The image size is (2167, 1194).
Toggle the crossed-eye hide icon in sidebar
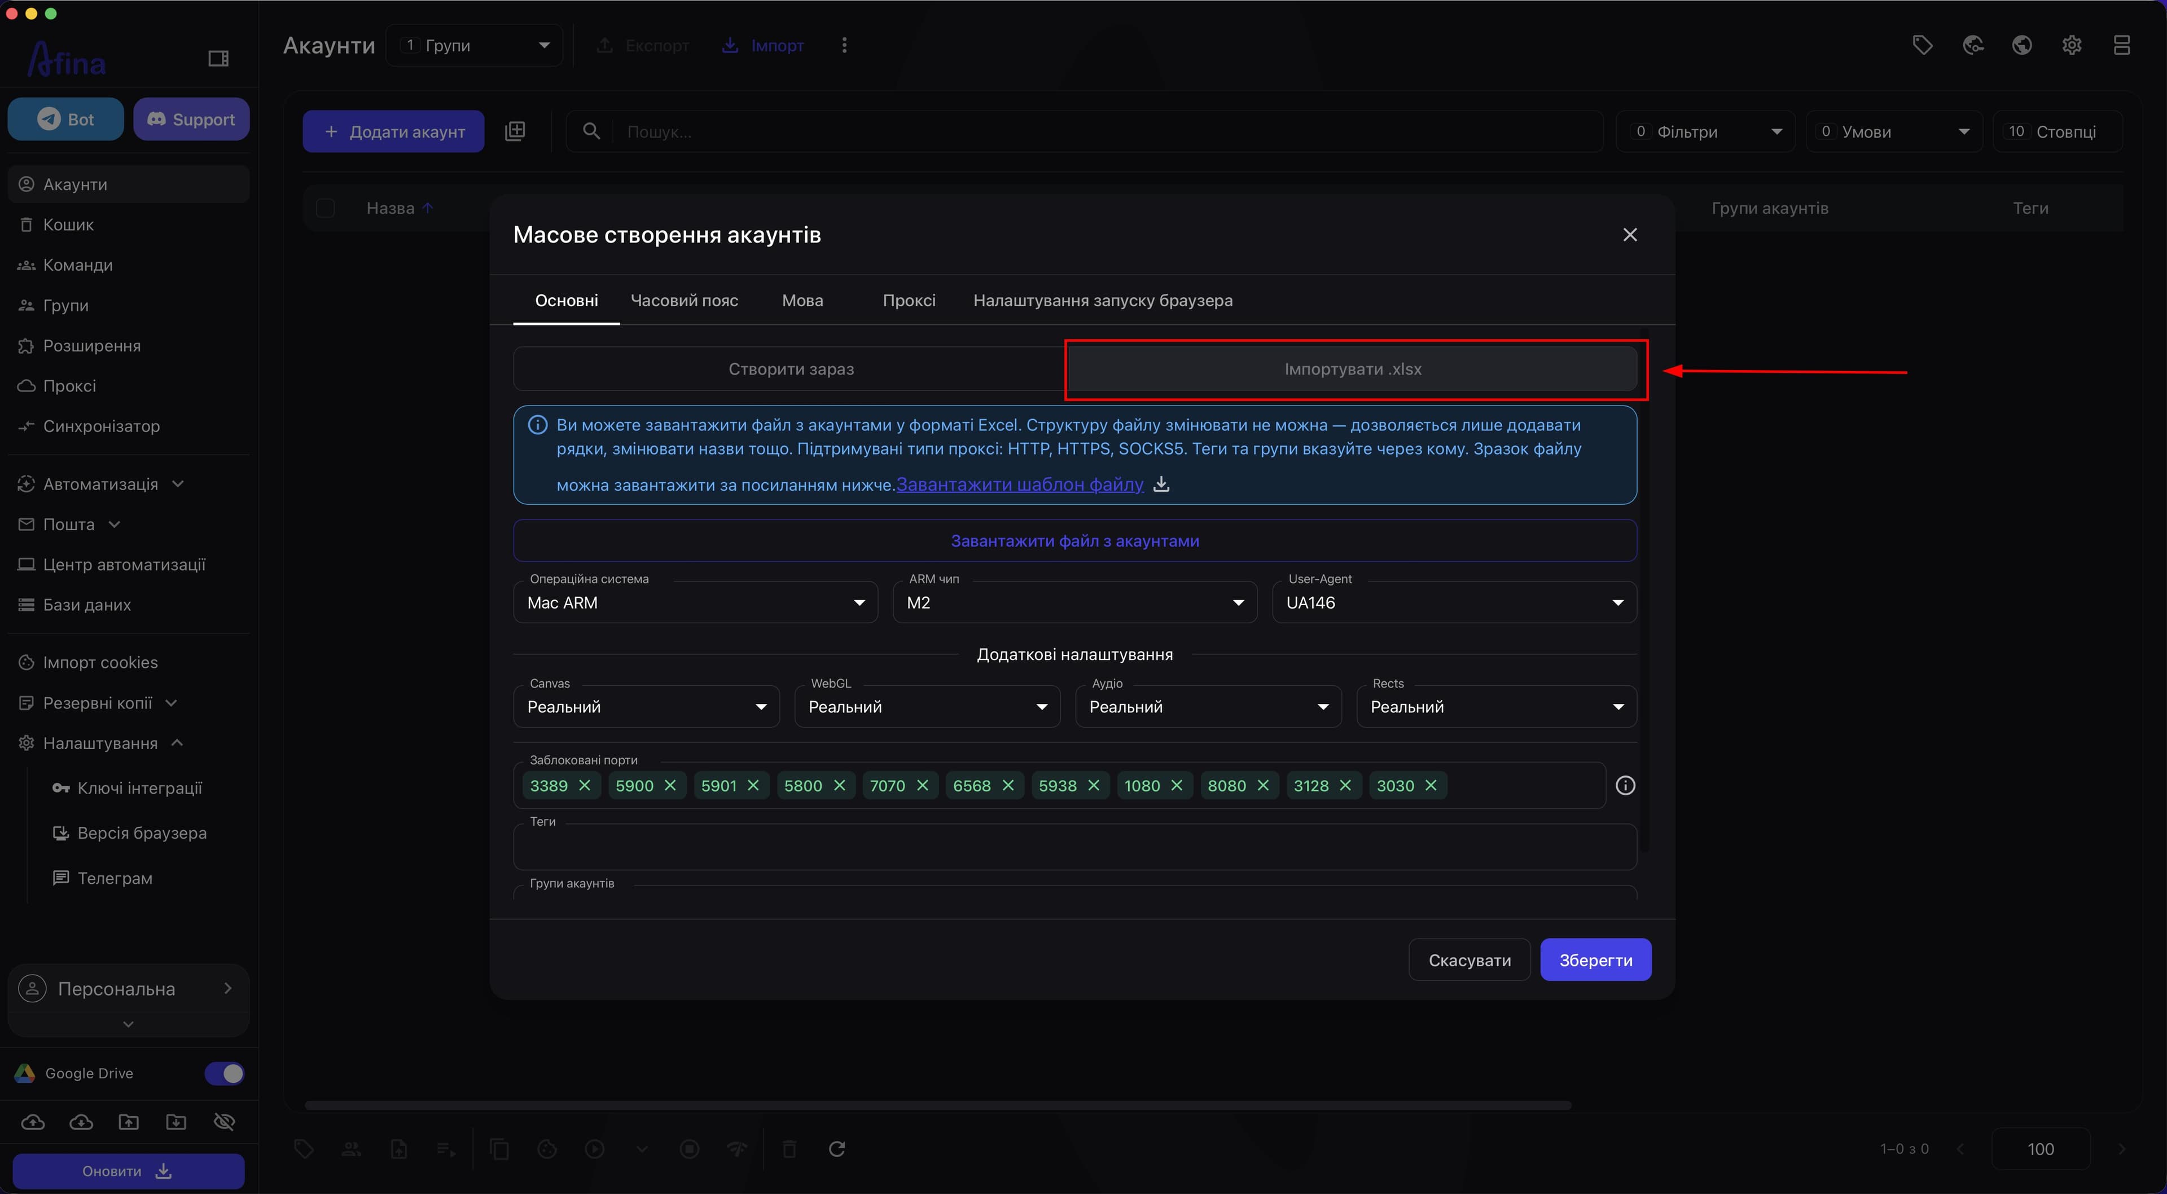click(x=225, y=1122)
